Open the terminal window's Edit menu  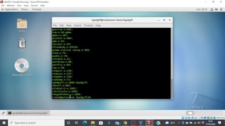(x=62, y=25)
